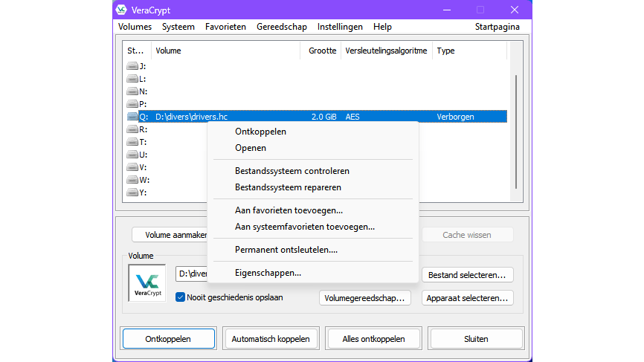This screenshot has height=362, width=644.
Task: Open the Gereedschap menu
Action: click(x=282, y=27)
